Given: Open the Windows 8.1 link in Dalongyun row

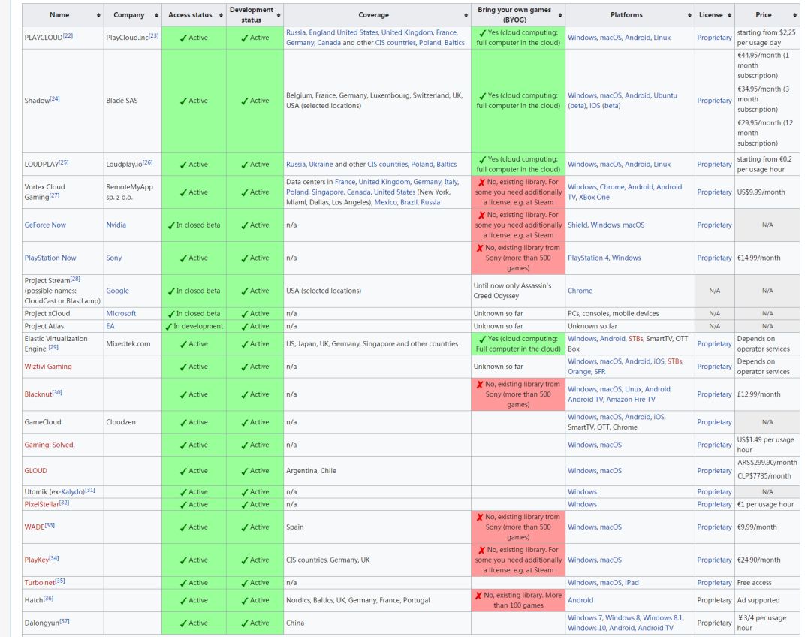Looking at the screenshot, I should coord(663,618).
